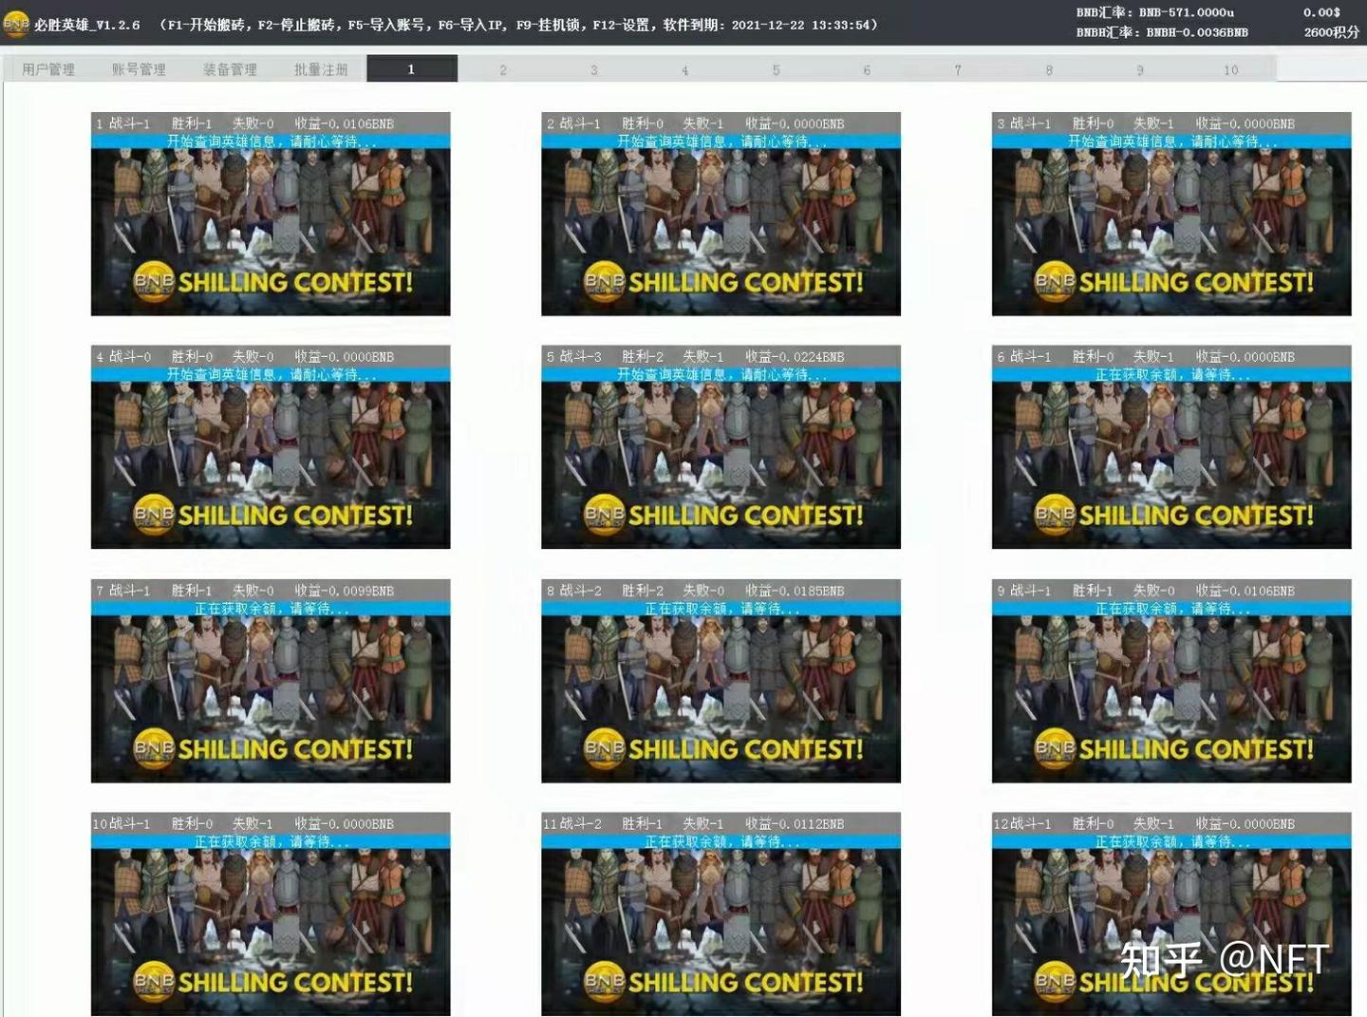
Task: Switch to the 账号管理 tab
Action: [x=139, y=69]
